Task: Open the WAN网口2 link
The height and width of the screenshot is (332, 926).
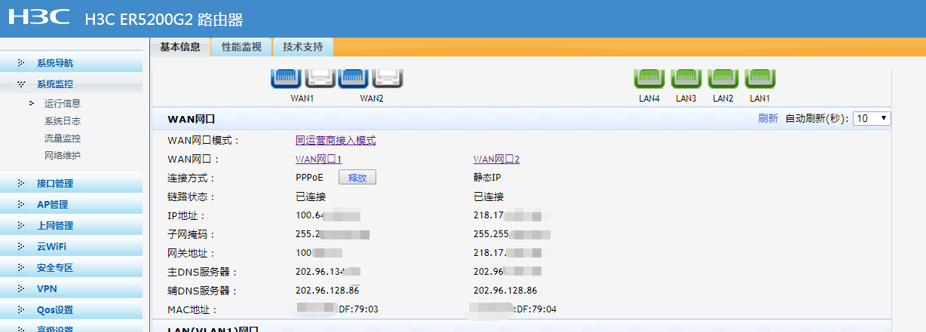Action: pos(497,160)
